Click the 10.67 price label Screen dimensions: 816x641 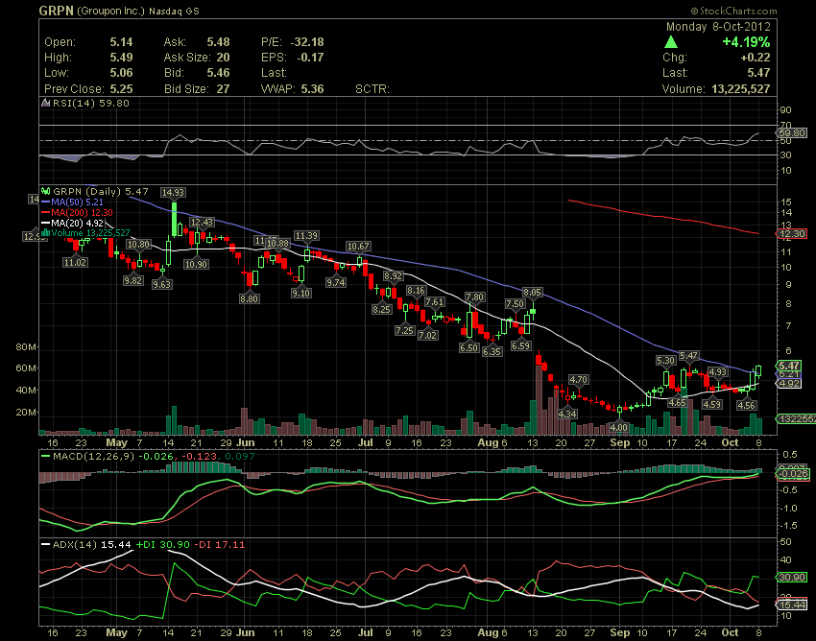[359, 246]
